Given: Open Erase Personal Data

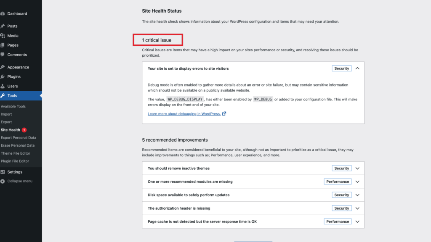Looking at the screenshot, I should tap(18, 145).
